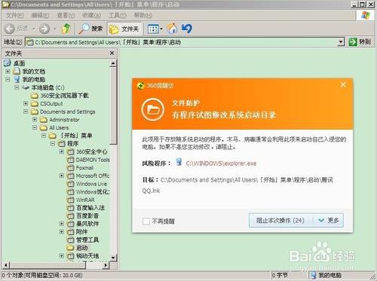377x281 pixels.
Task: Collapse Documents and Settings node
Action: tap(26, 111)
